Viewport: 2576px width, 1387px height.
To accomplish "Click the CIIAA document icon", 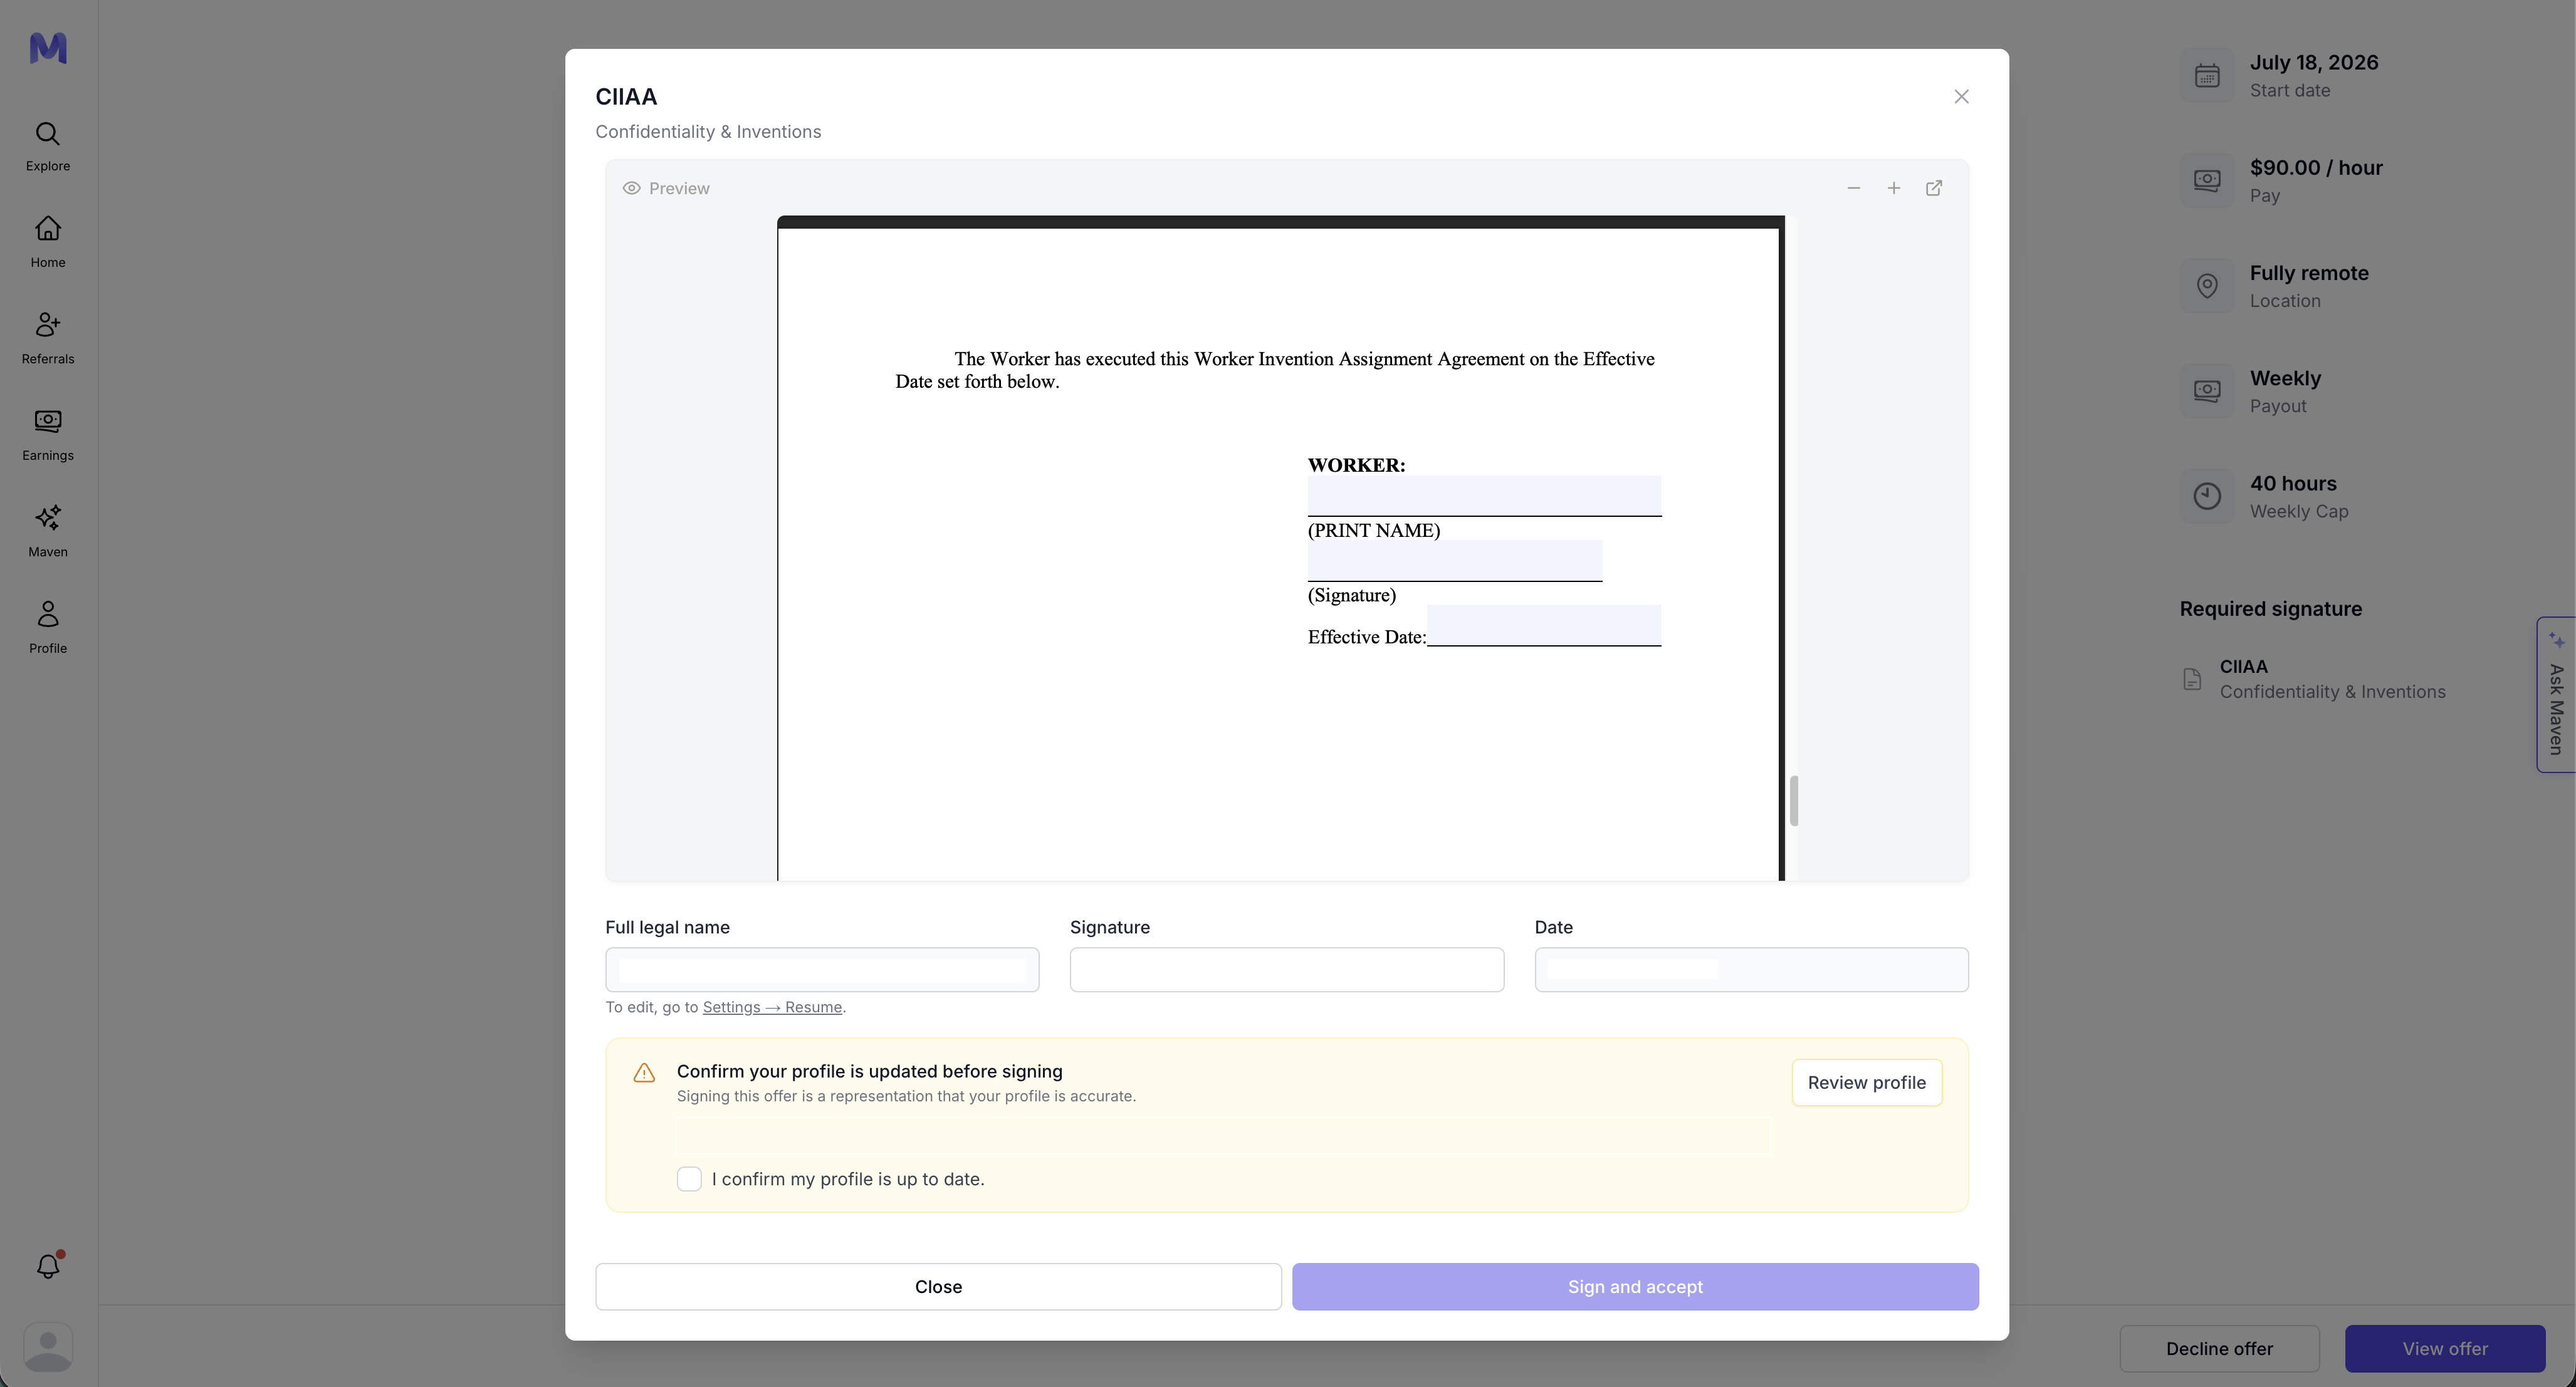I will [2192, 680].
